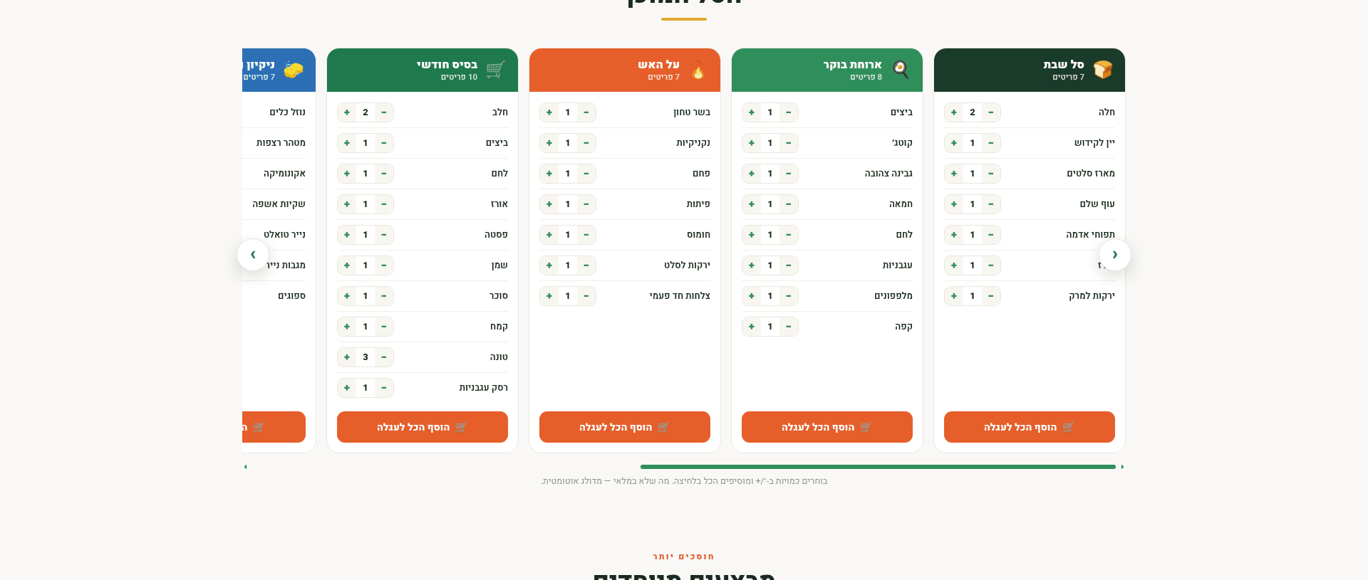Reduce אורז quantity
The width and height of the screenshot is (1368, 580).
click(x=384, y=204)
